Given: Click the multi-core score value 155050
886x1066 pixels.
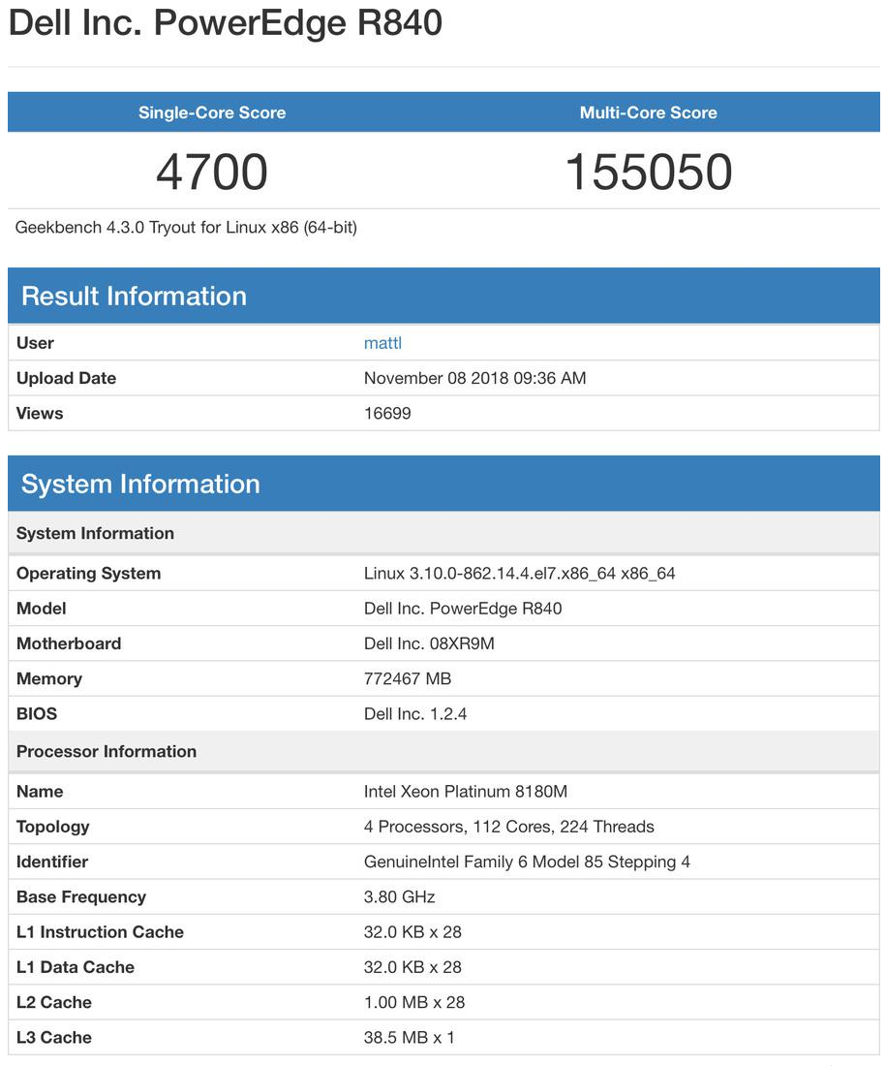Looking at the screenshot, I should coord(648,172).
